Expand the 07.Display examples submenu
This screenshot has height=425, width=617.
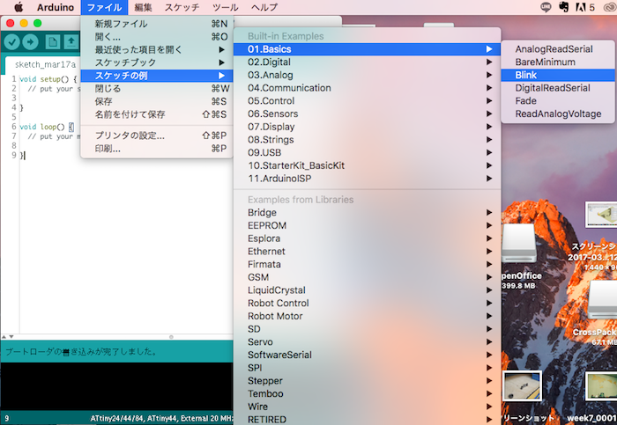coord(368,127)
